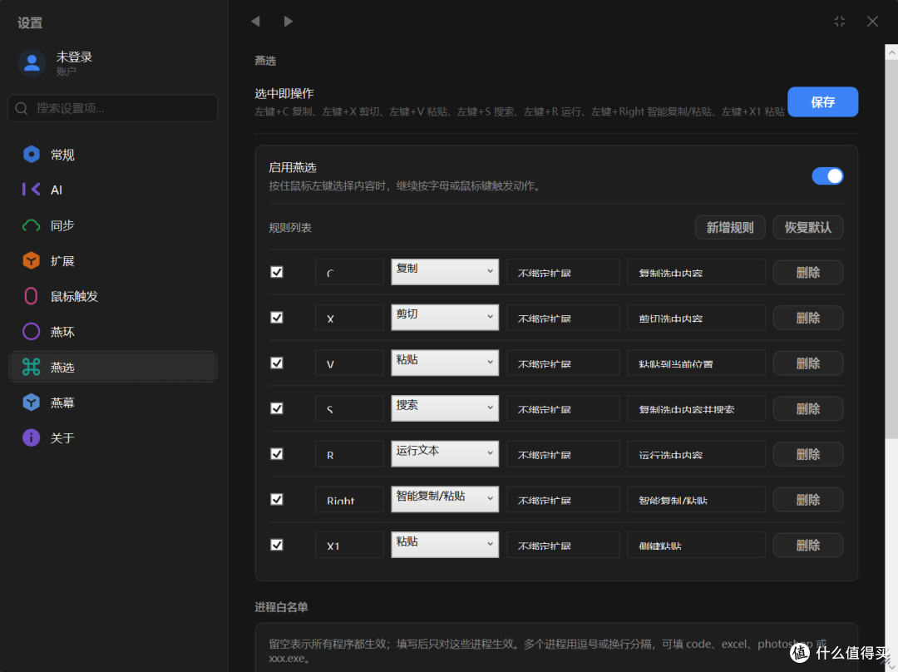Viewport: 898px width, 672px height.
Task: Click the 搜索设置项 search field
Action: pos(113,108)
